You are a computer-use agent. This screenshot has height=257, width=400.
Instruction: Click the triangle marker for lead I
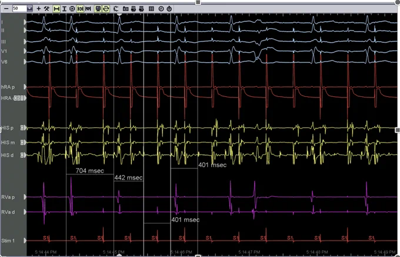tap(25, 22)
